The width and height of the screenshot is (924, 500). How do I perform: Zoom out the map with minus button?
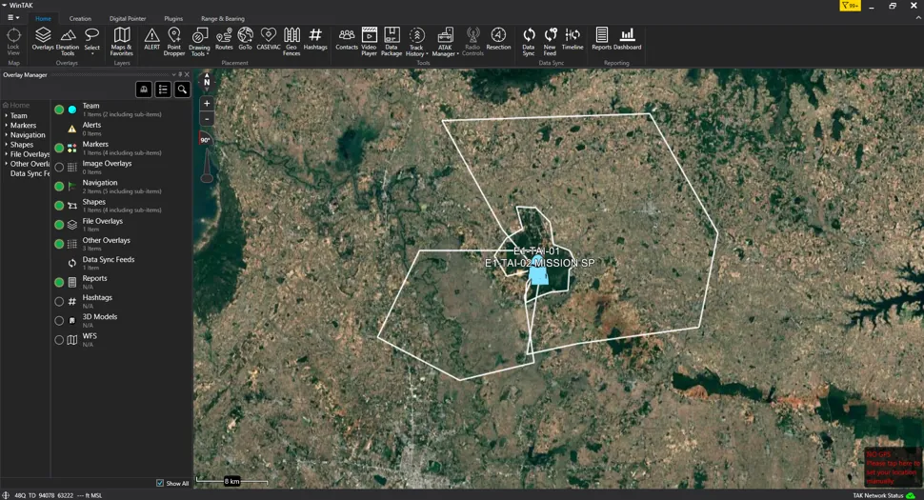pyautogui.click(x=207, y=119)
